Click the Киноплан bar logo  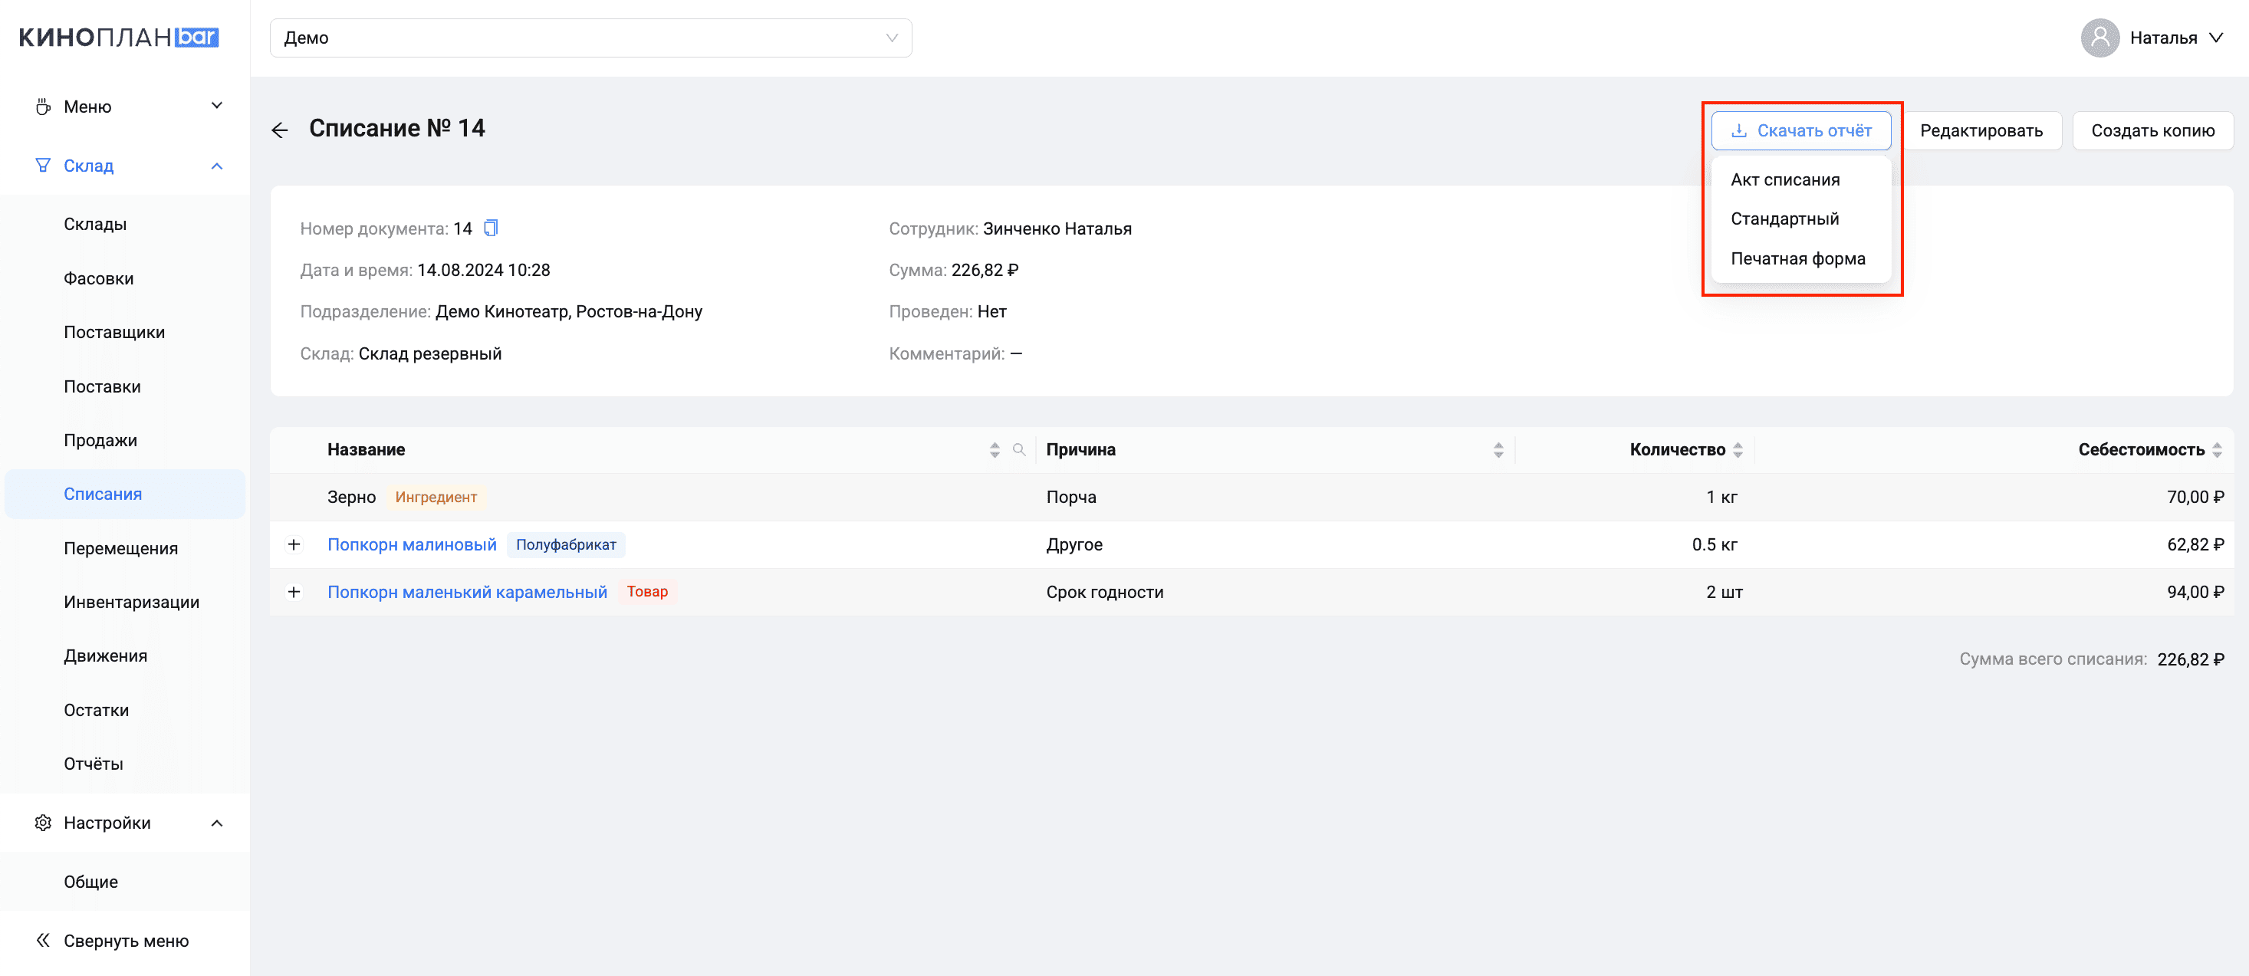click(x=119, y=38)
